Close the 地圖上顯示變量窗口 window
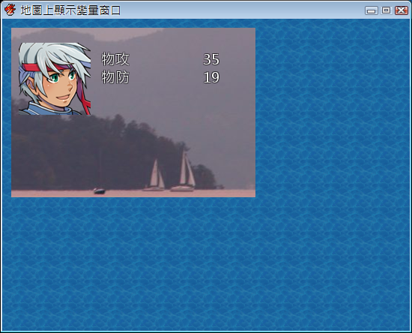 click(x=402, y=10)
